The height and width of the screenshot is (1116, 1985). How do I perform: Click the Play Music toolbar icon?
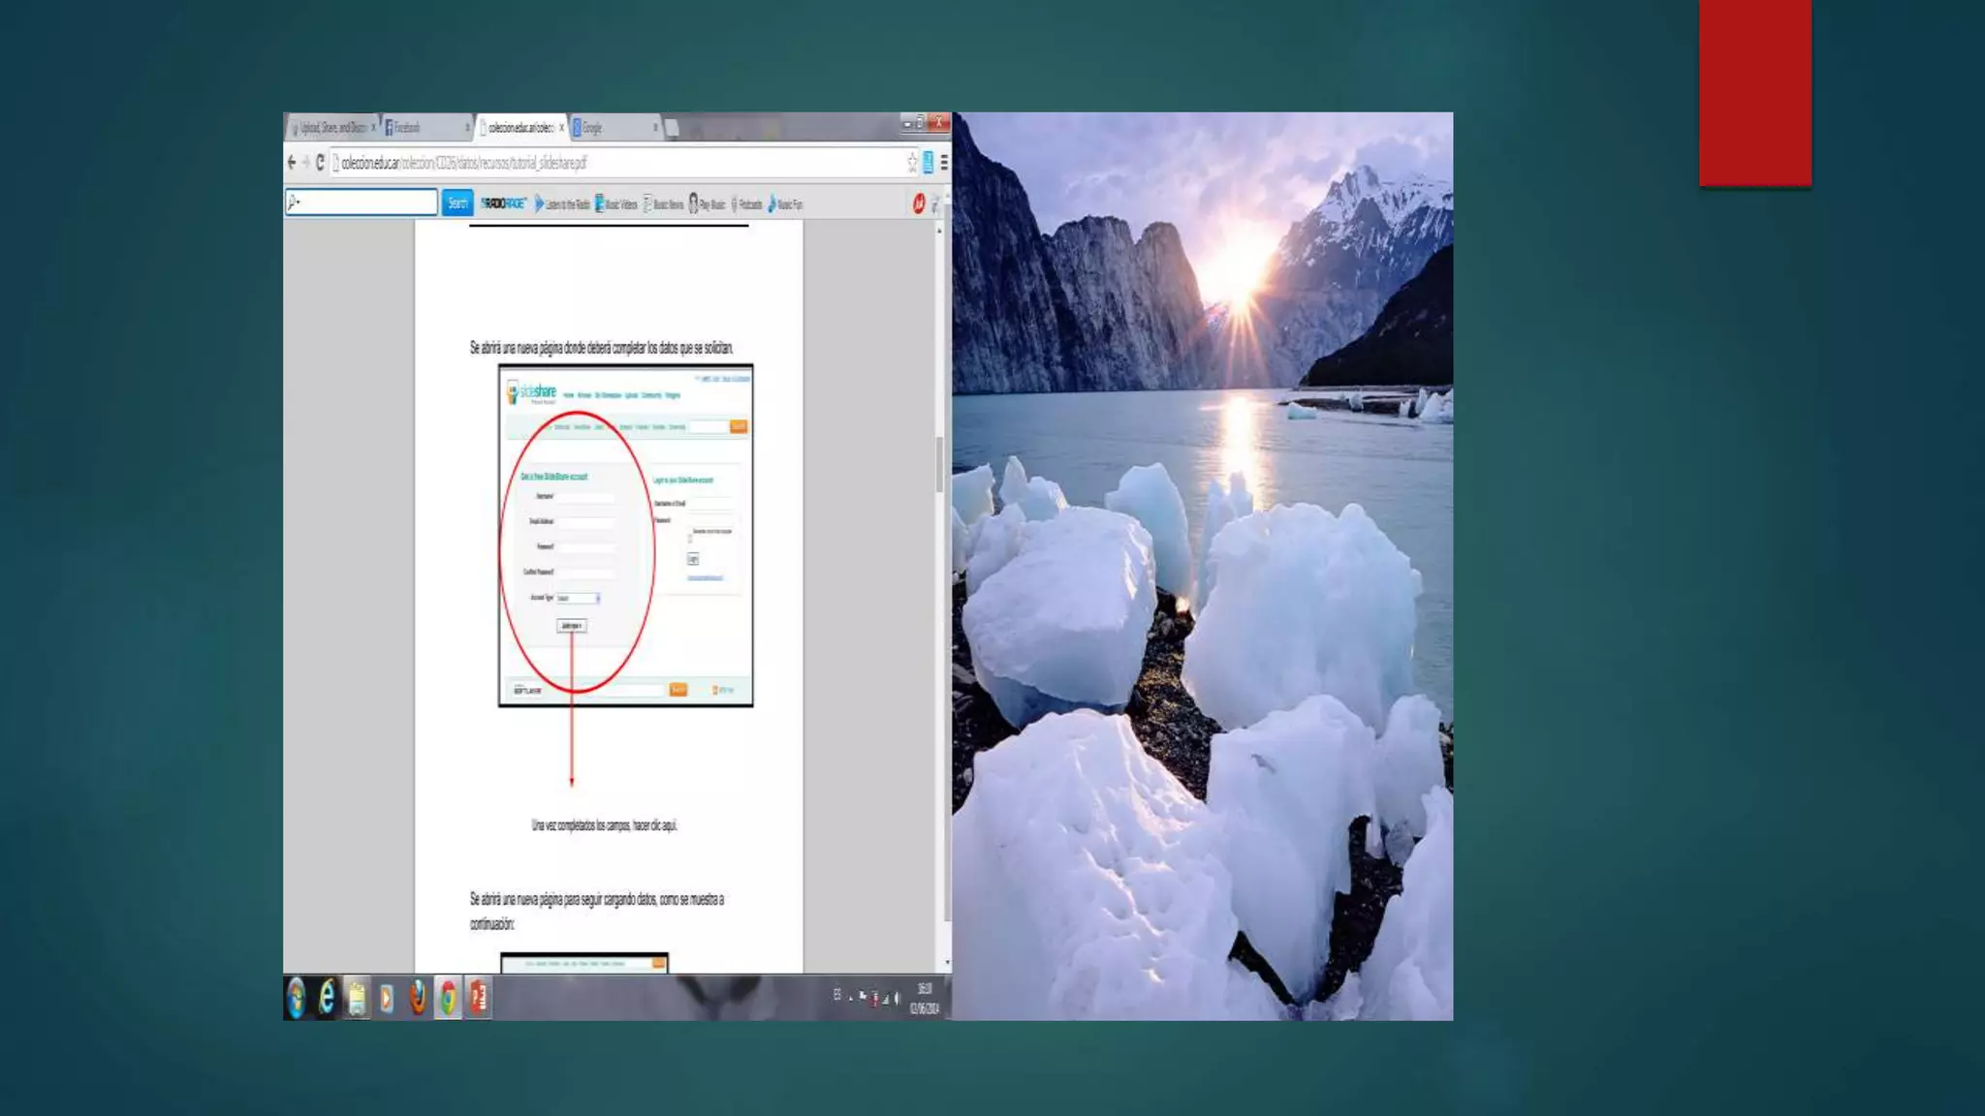click(x=707, y=204)
